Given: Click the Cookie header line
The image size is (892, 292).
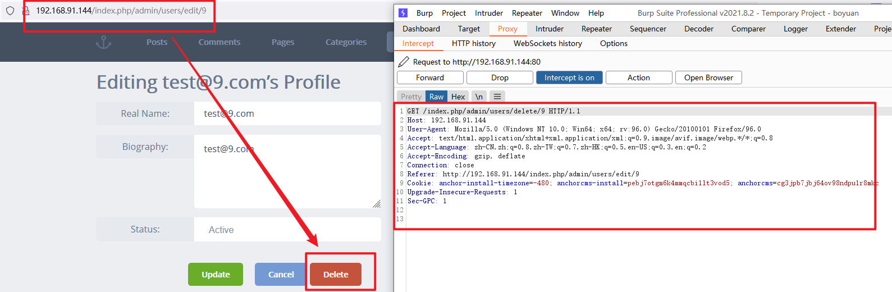Looking at the screenshot, I should pos(642,183).
